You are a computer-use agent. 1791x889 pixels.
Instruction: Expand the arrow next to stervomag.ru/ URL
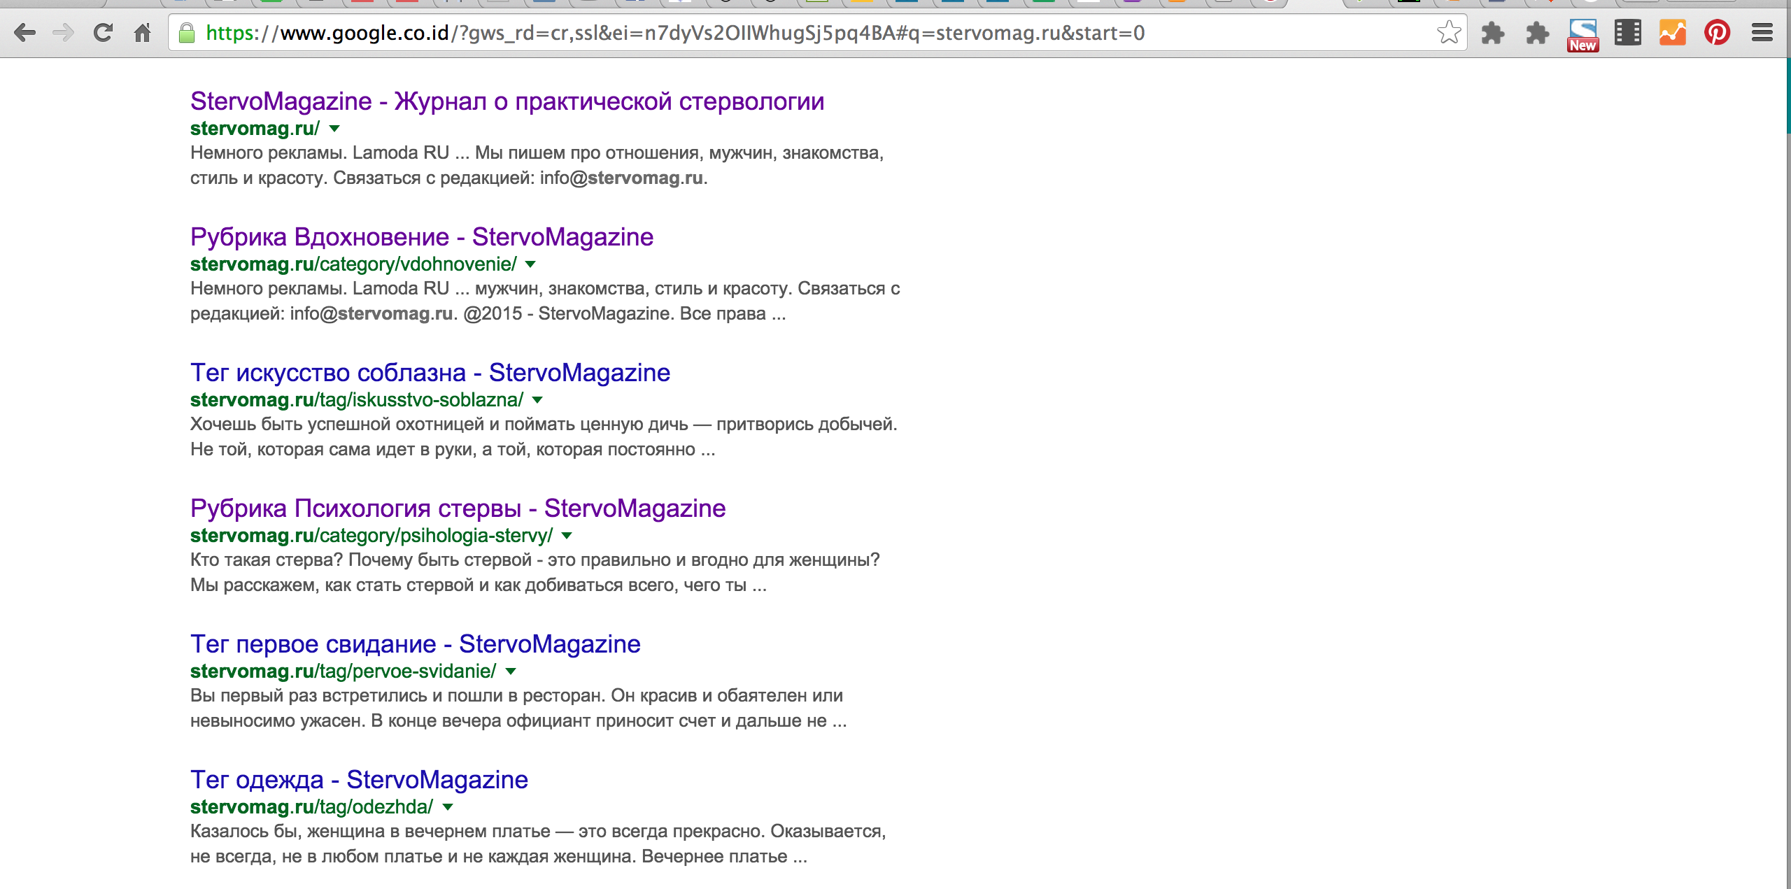[334, 129]
